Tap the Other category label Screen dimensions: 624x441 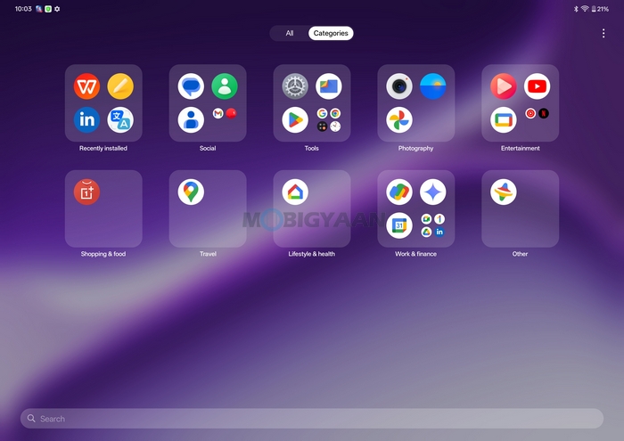coord(520,254)
